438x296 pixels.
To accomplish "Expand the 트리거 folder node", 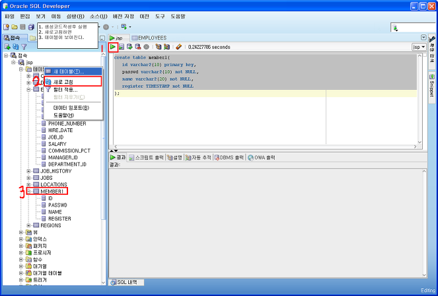I will [21, 279].
